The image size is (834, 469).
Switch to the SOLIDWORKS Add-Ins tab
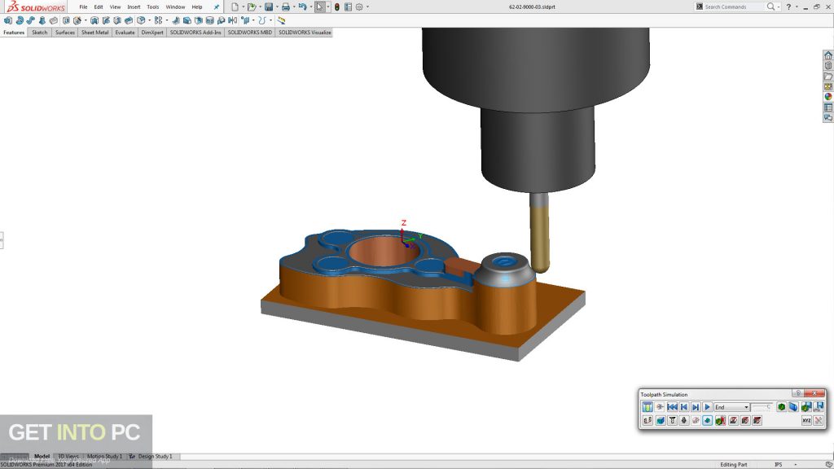(x=195, y=33)
